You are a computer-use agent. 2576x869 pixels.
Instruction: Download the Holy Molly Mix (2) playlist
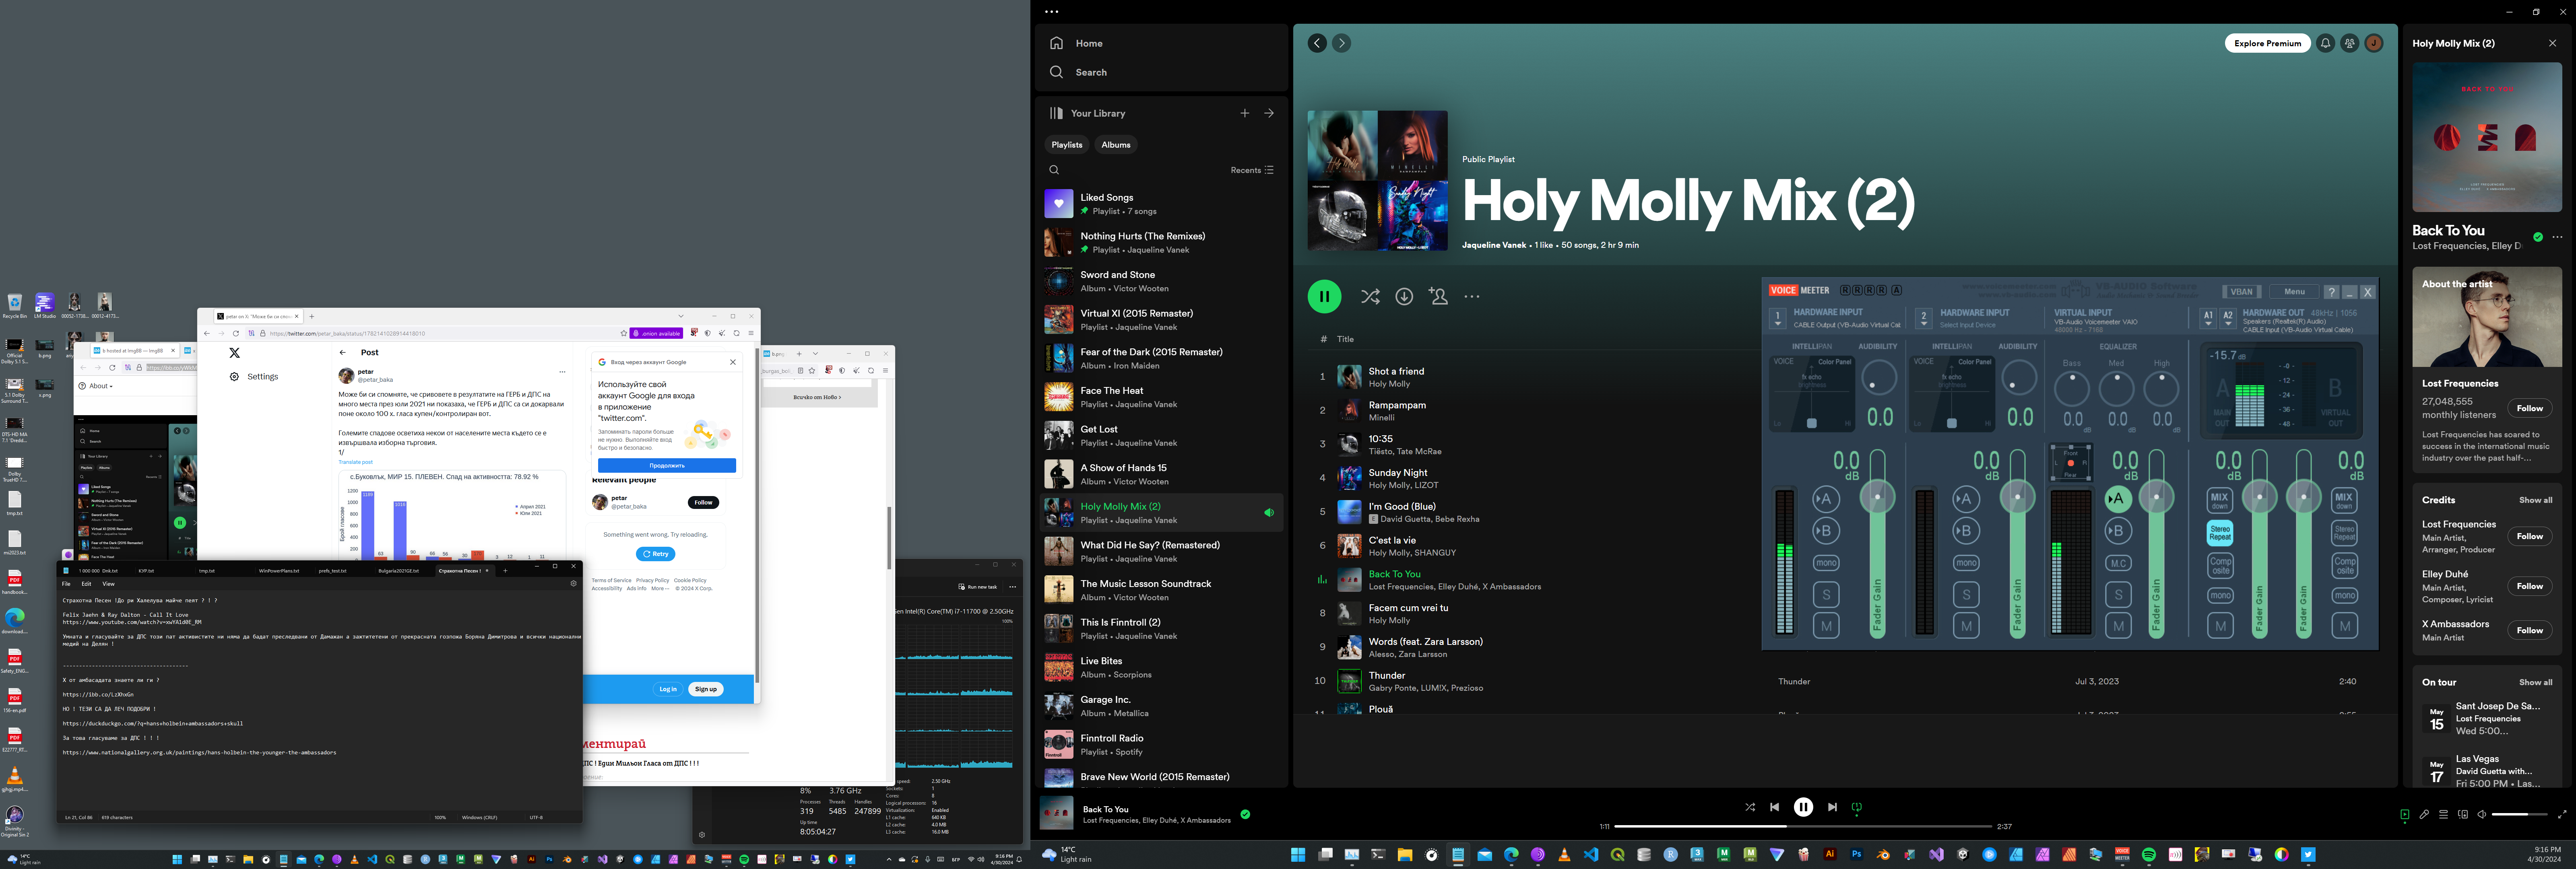click(1404, 296)
